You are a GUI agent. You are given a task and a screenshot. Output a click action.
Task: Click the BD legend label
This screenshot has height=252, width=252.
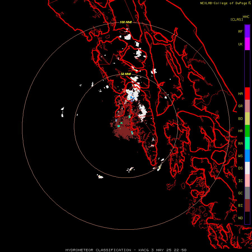click(241, 118)
